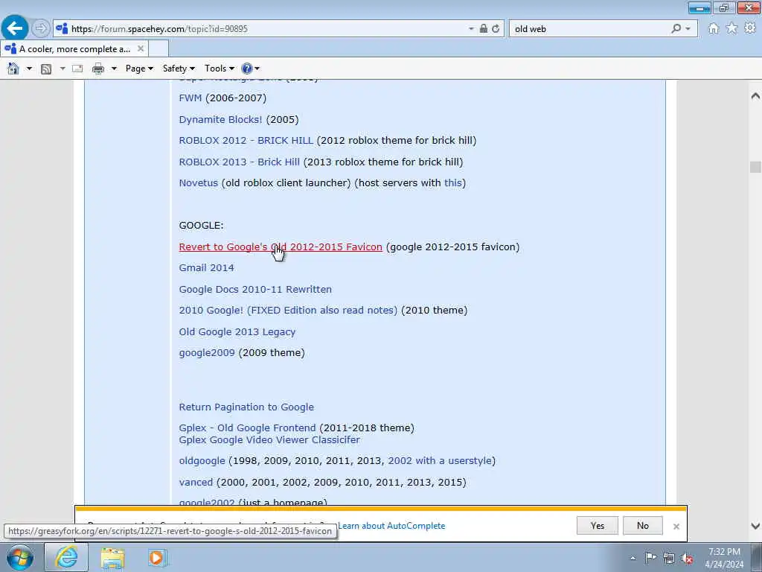The width and height of the screenshot is (762, 572).
Task: Open the Safety menu
Action: coord(179,69)
